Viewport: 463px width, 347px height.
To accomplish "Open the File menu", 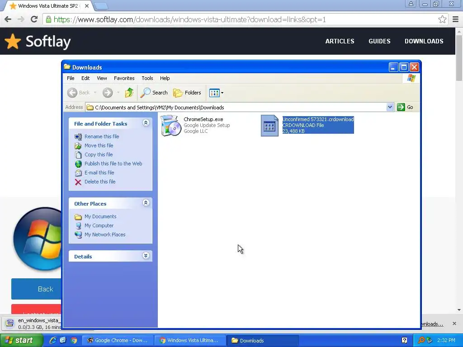I will pyautogui.click(x=71, y=78).
